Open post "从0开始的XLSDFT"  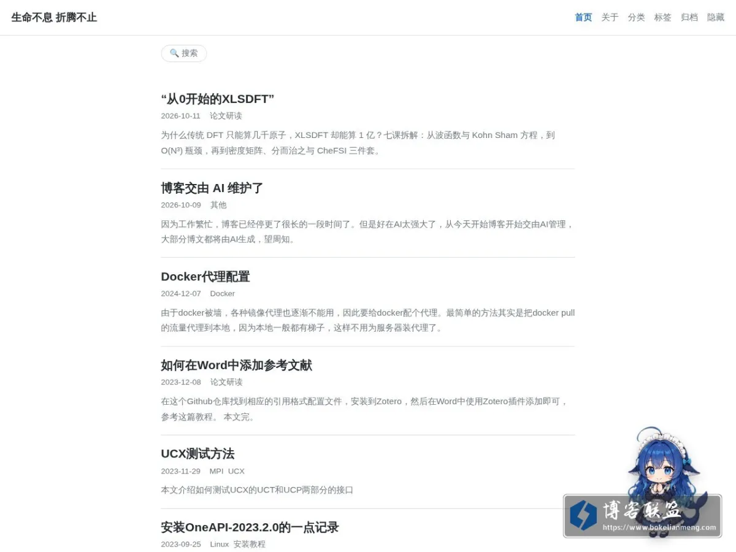coord(217,99)
